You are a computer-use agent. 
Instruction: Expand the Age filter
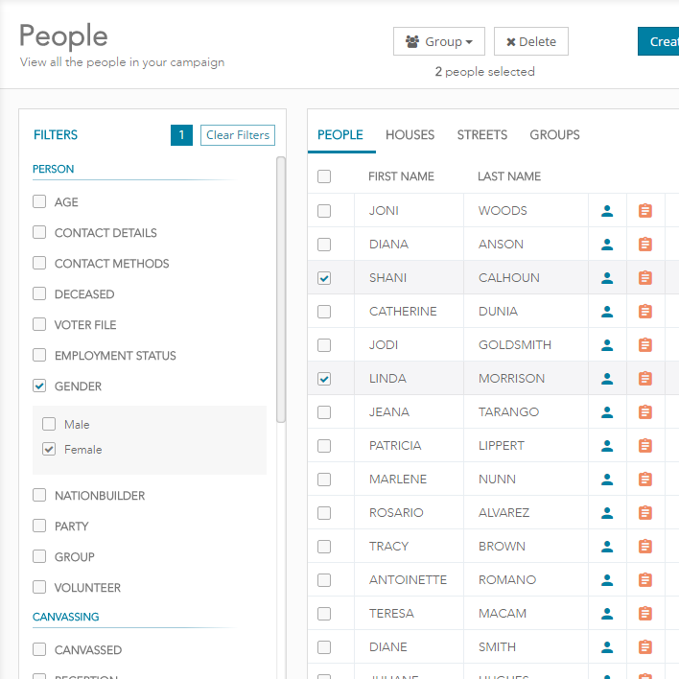pyautogui.click(x=39, y=202)
